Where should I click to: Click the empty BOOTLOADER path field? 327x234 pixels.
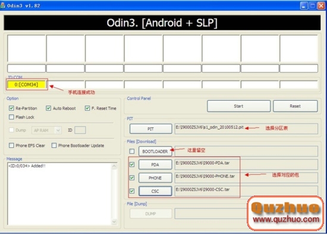[246, 151]
